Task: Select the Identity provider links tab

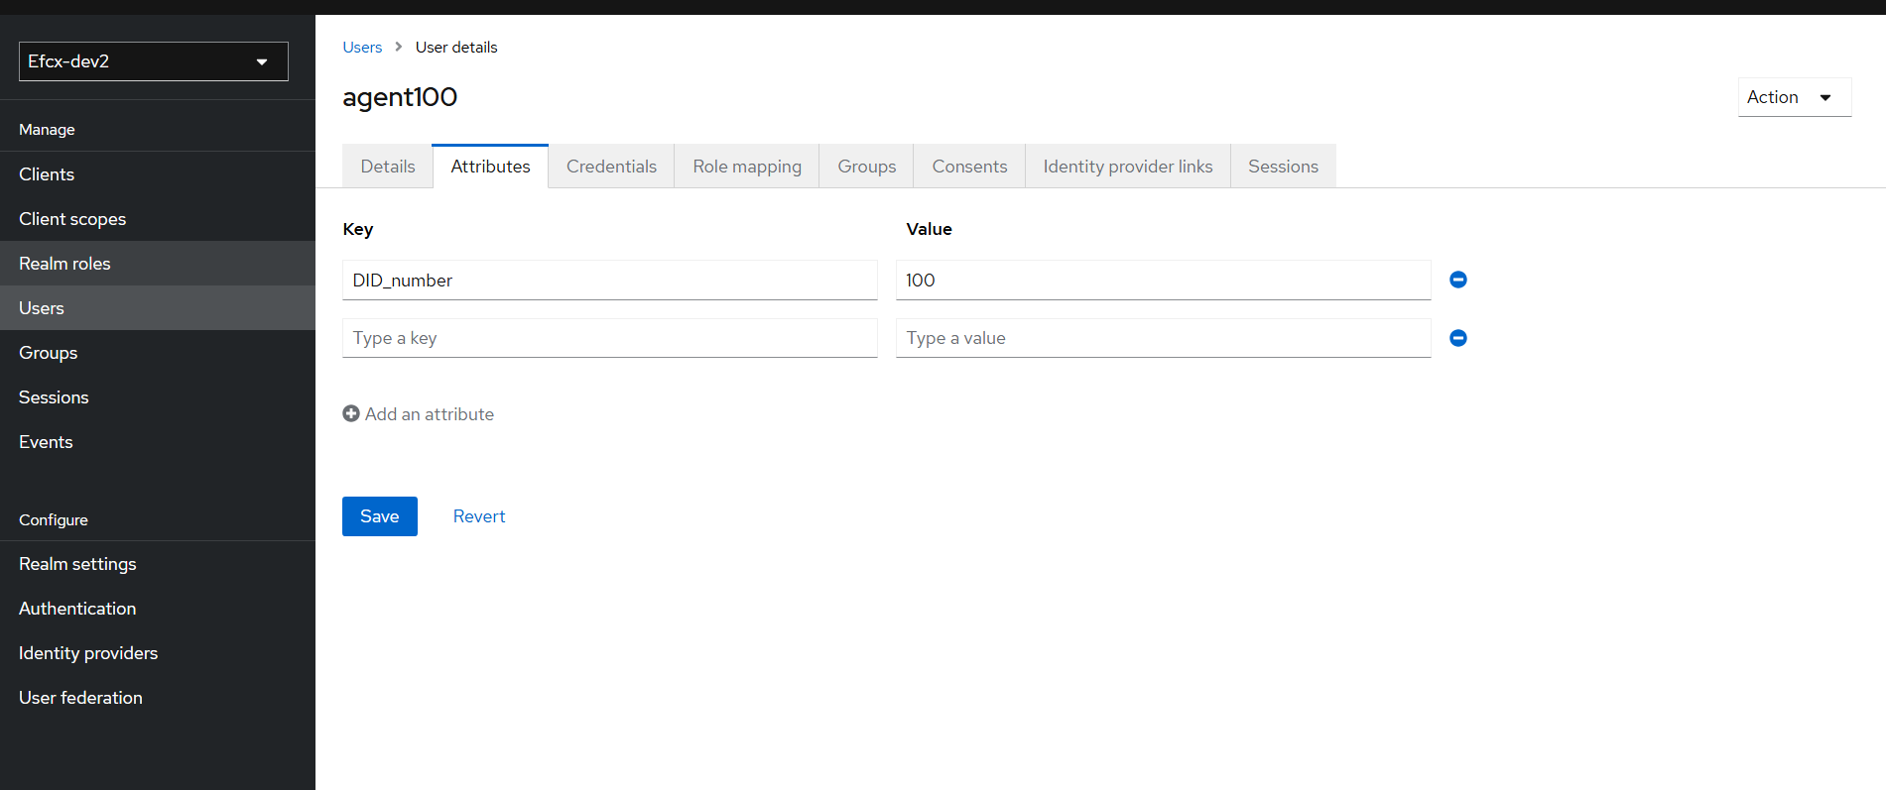Action: (1128, 167)
